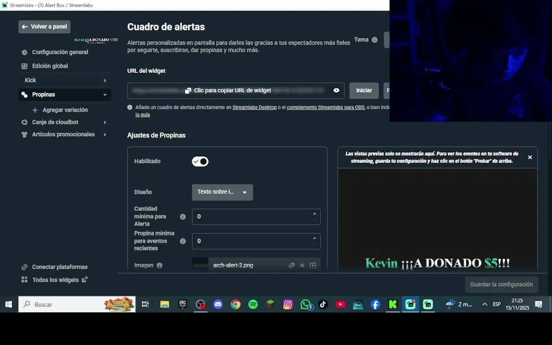Viewport: 552px width, 345px height.
Task: Open YouTube from the taskbar
Action: coord(340,305)
